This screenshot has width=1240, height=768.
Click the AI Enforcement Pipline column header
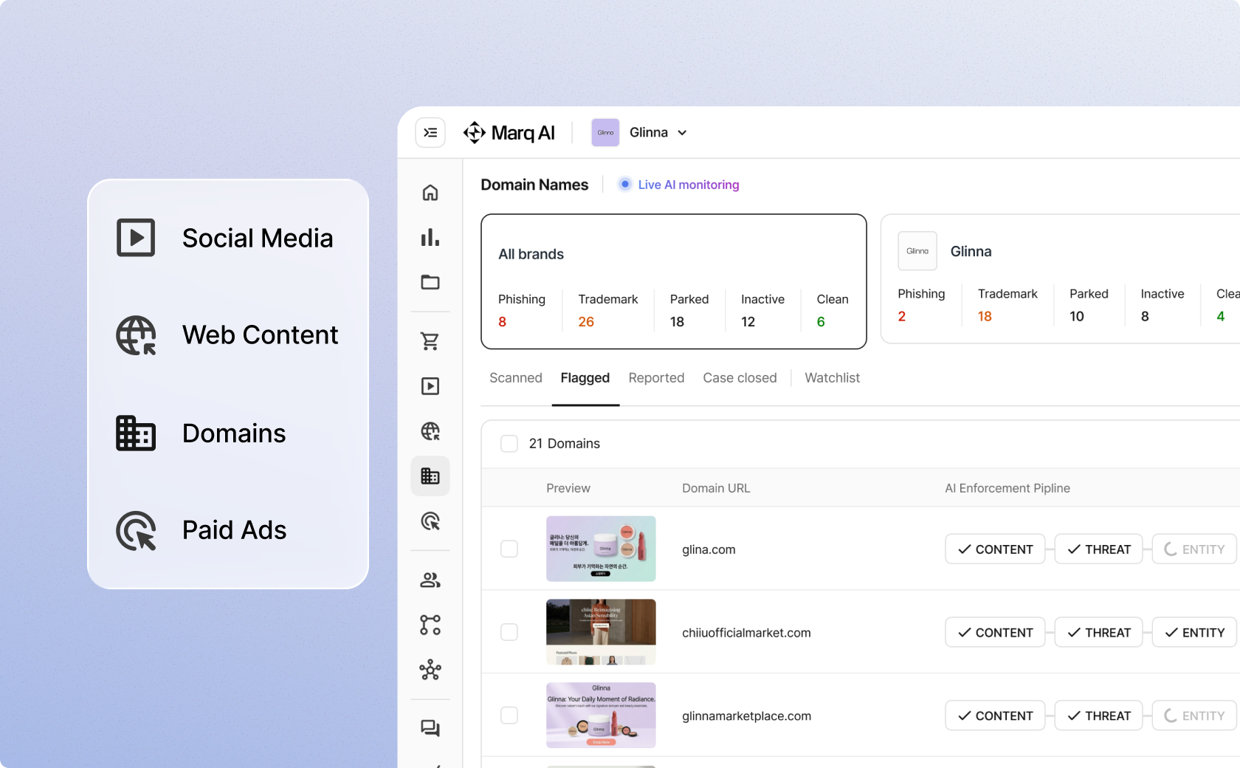pos(1008,488)
